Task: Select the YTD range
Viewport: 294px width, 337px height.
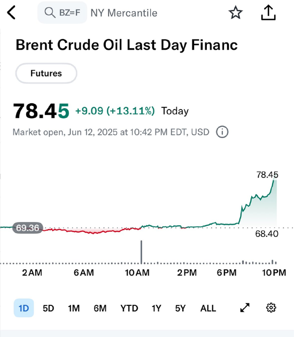Action: point(129,308)
